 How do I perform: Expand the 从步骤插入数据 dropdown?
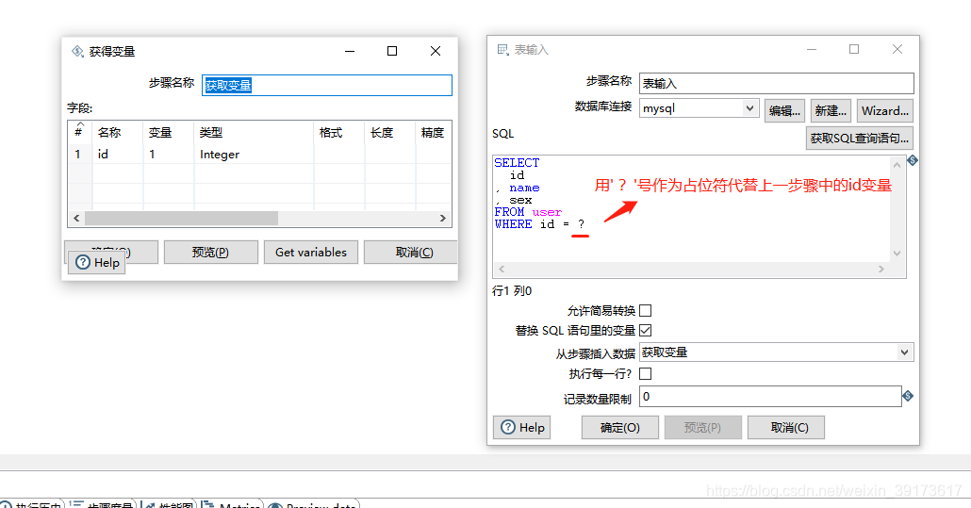pyautogui.click(x=905, y=352)
